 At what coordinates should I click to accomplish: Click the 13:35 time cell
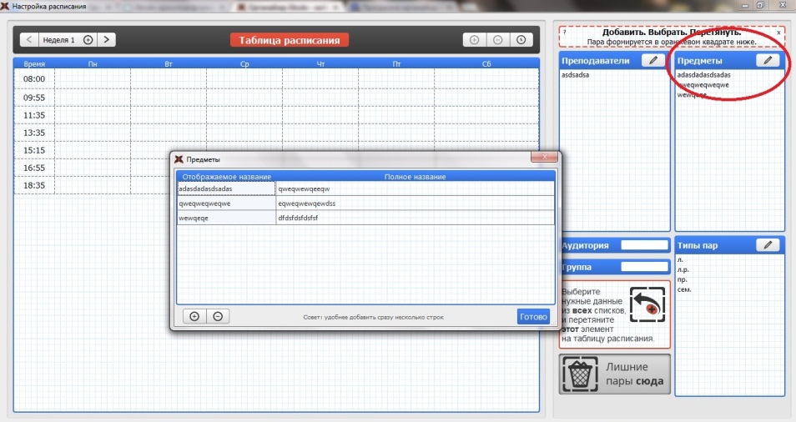[x=34, y=133]
